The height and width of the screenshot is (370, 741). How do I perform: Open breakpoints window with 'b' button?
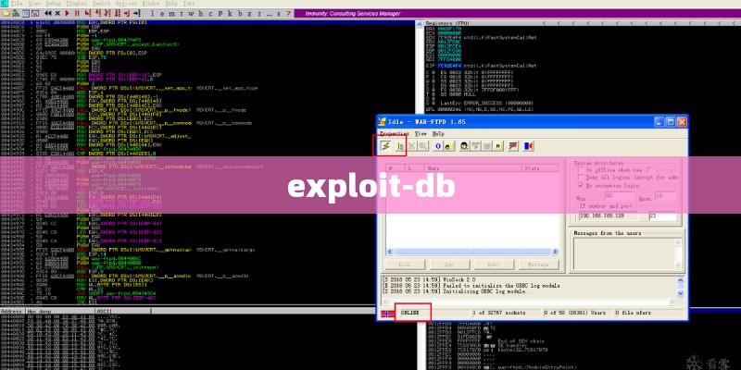[240, 13]
